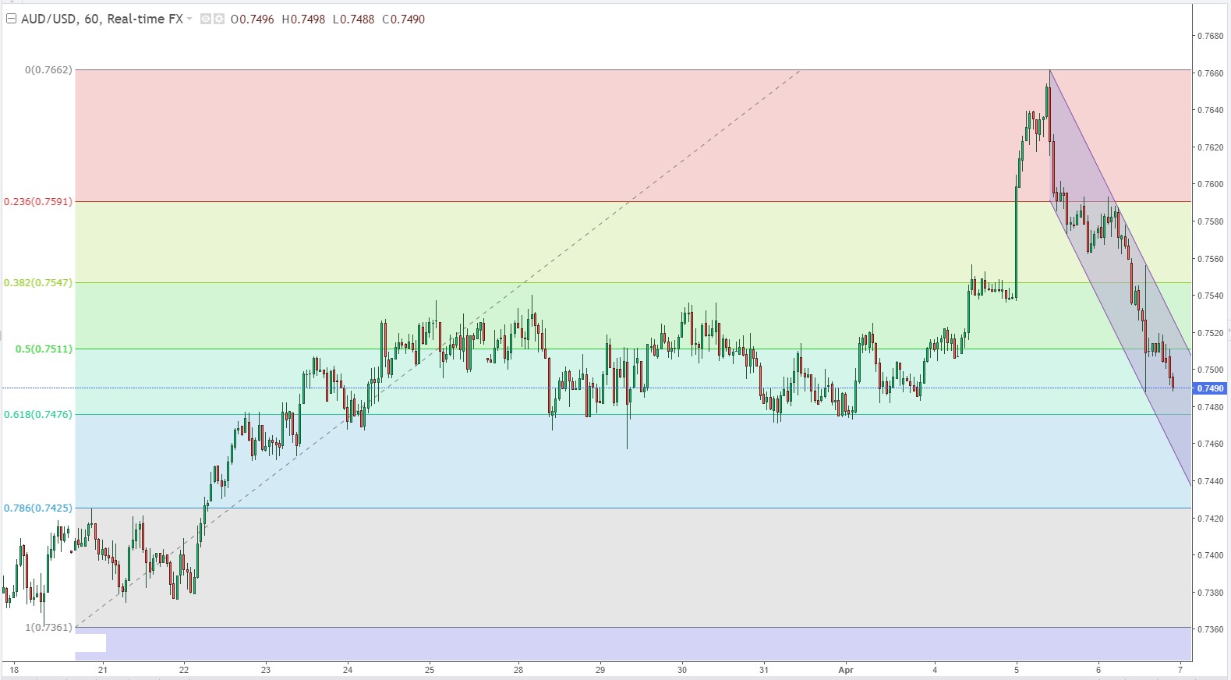Select the purple descending channel drawing
The image size is (1231, 680).
[1120, 277]
